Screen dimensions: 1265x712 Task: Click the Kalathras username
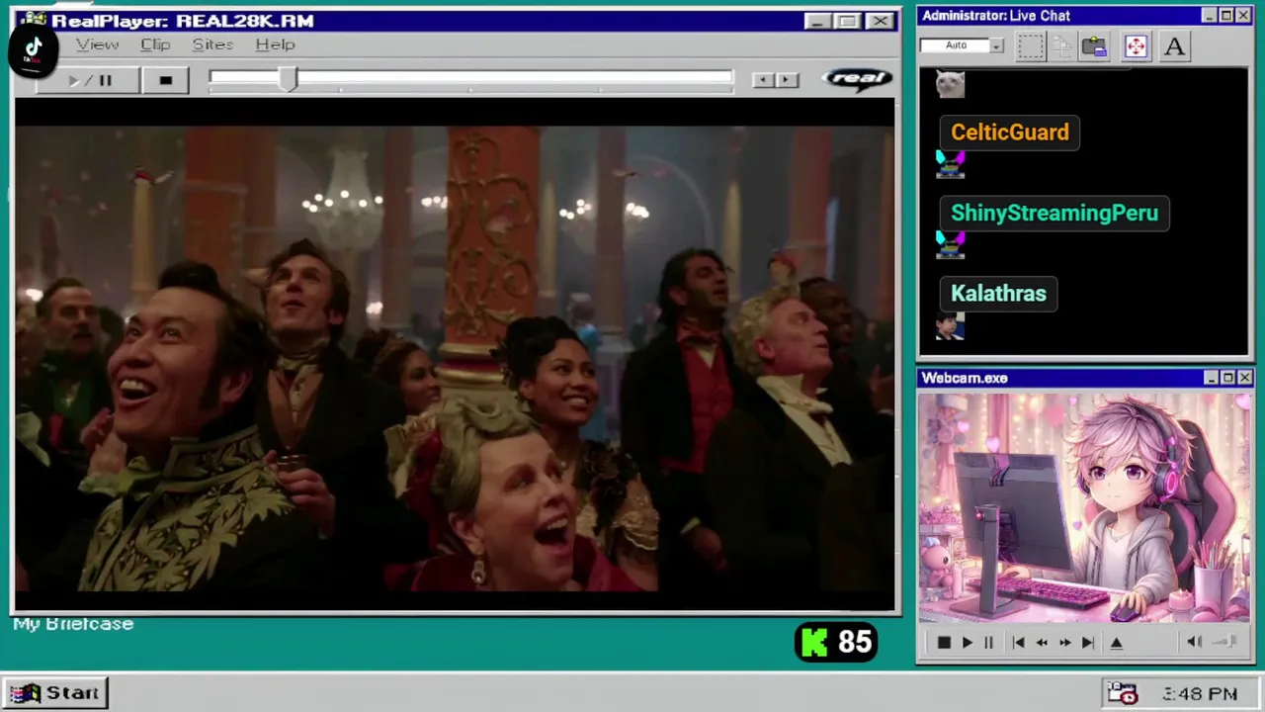click(x=998, y=294)
